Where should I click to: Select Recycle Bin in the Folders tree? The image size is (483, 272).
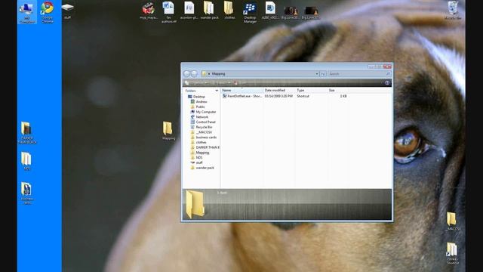[204, 128]
